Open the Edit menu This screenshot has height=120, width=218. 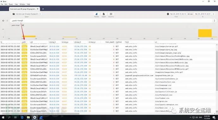click(6, 4)
